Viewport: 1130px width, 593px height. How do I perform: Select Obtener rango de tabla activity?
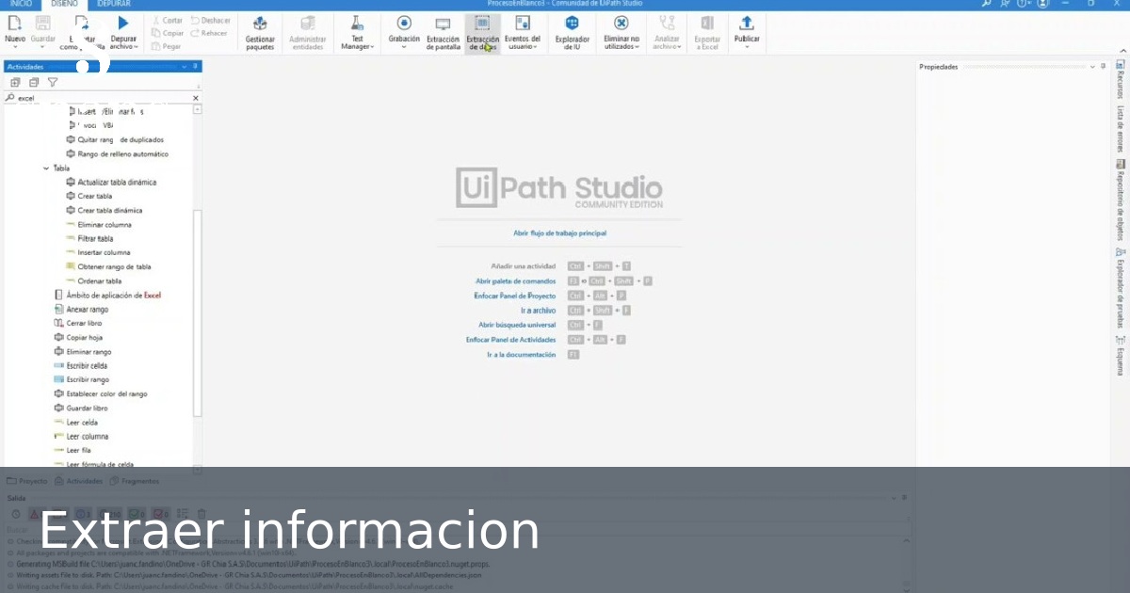(108, 266)
